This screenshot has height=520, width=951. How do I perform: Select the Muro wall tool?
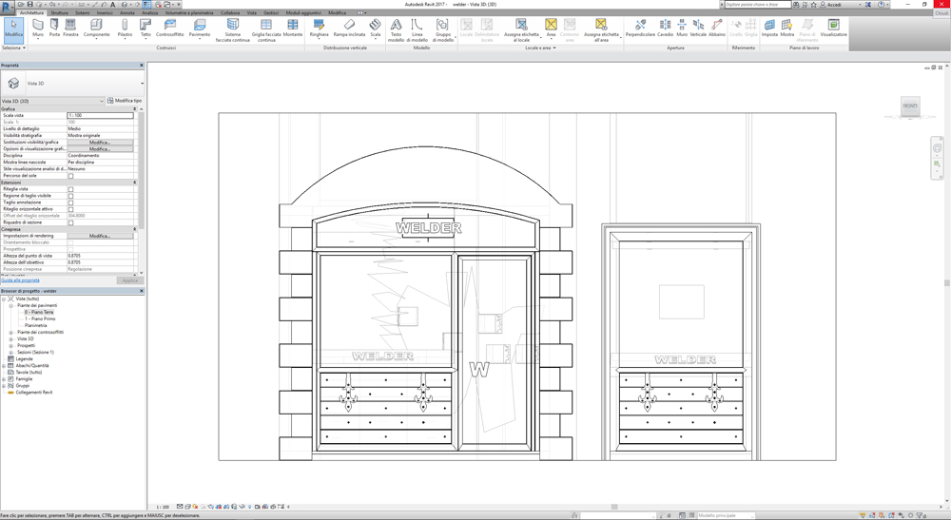[38, 27]
